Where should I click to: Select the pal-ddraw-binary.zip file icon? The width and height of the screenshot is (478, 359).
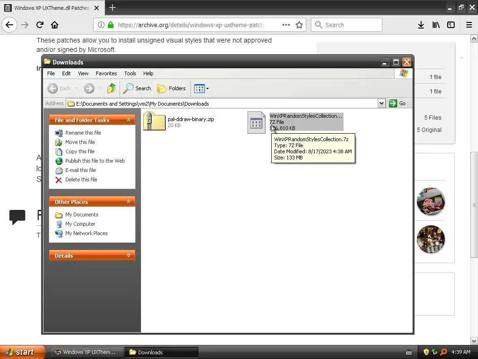tap(154, 121)
